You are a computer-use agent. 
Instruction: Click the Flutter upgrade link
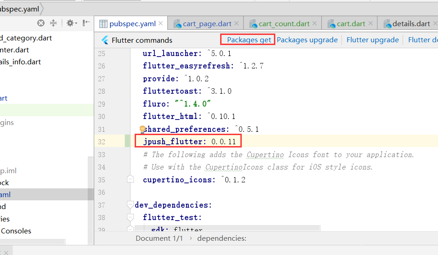click(x=373, y=40)
